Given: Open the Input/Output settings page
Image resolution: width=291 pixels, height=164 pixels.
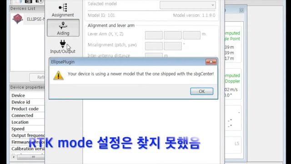Looking at the screenshot, I should tap(63, 47).
